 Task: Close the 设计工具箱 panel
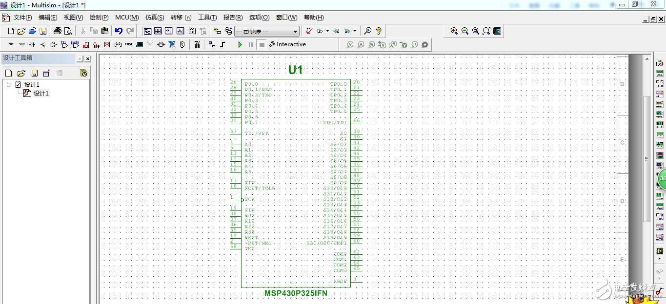[88, 58]
